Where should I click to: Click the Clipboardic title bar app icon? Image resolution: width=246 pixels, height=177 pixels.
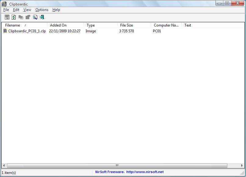[x=4, y=4]
